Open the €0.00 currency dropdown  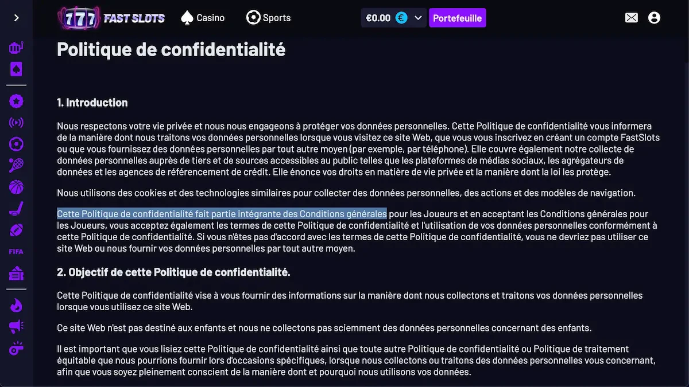(394, 18)
